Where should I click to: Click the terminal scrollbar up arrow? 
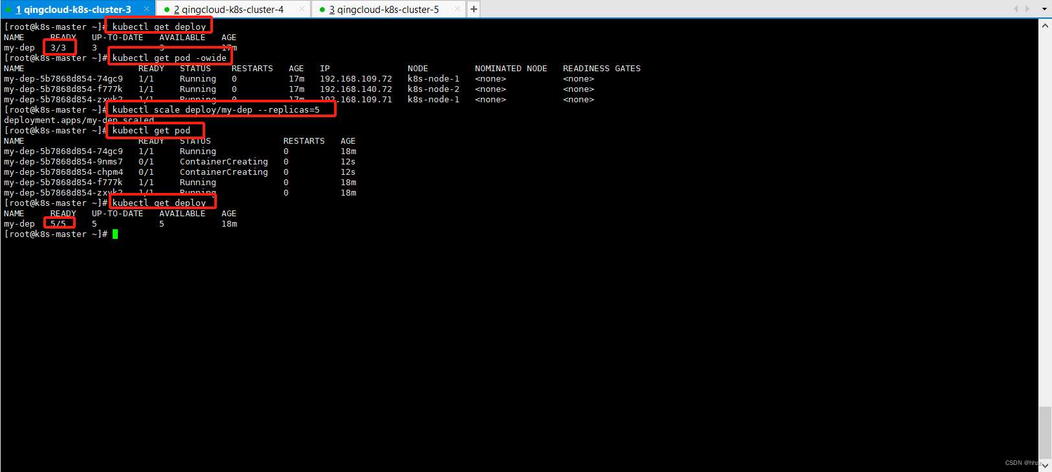pos(1045,26)
